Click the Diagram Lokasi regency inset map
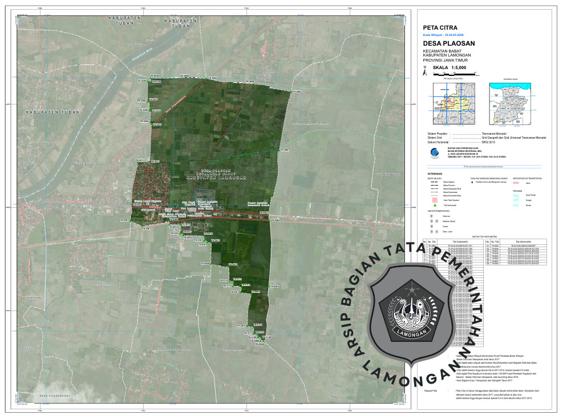The image size is (563, 419). pos(511,103)
